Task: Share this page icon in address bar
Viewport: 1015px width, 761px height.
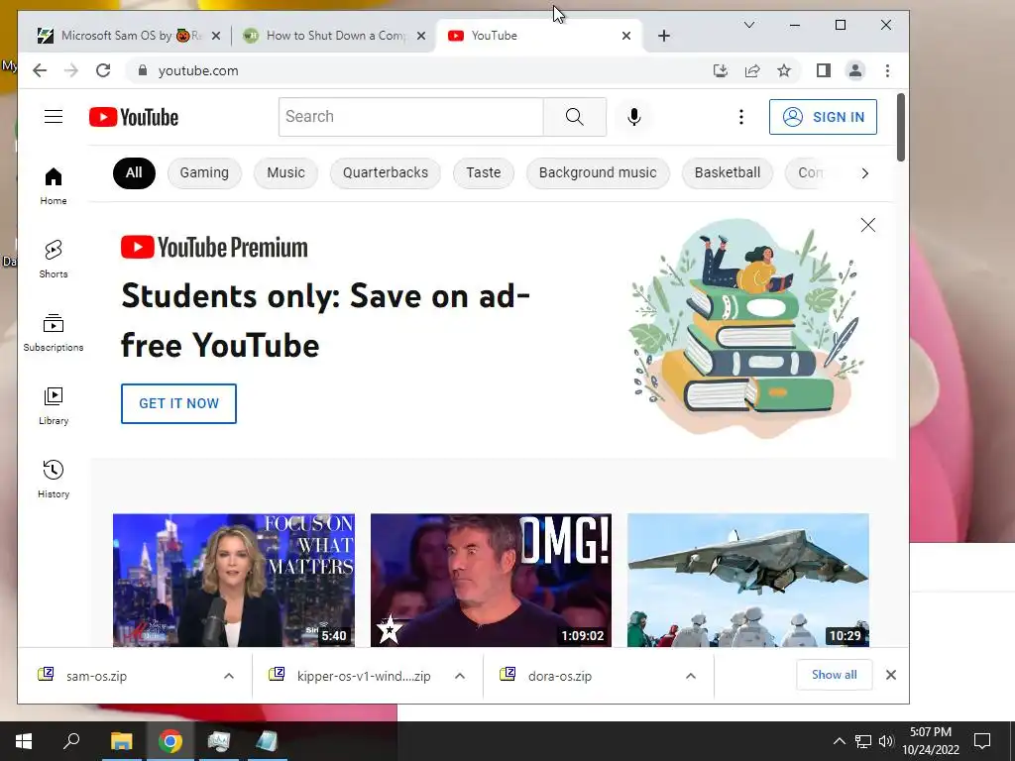Action: [752, 70]
